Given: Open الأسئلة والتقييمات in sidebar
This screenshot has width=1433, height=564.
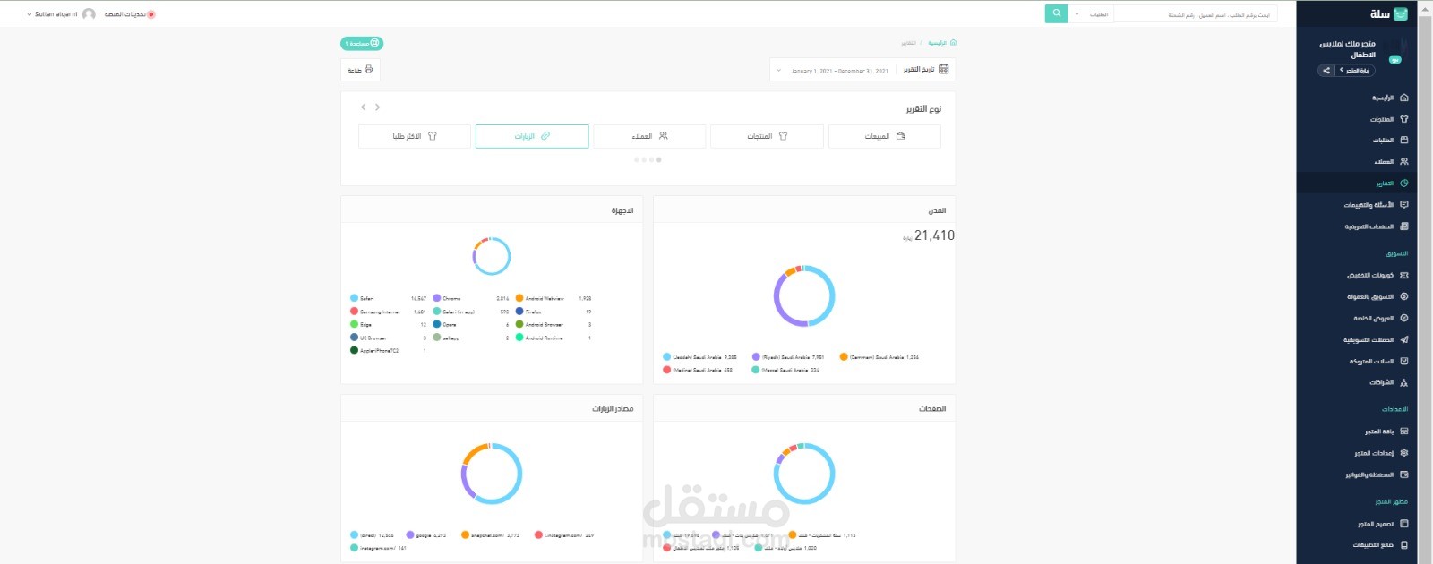Looking at the screenshot, I should coord(1376,205).
